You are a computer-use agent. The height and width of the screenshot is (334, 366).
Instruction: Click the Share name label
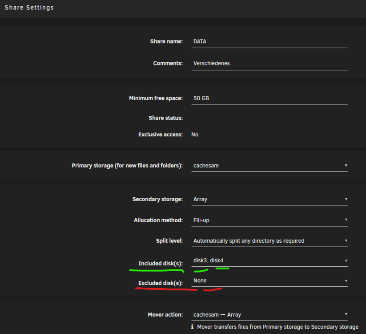click(166, 41)
